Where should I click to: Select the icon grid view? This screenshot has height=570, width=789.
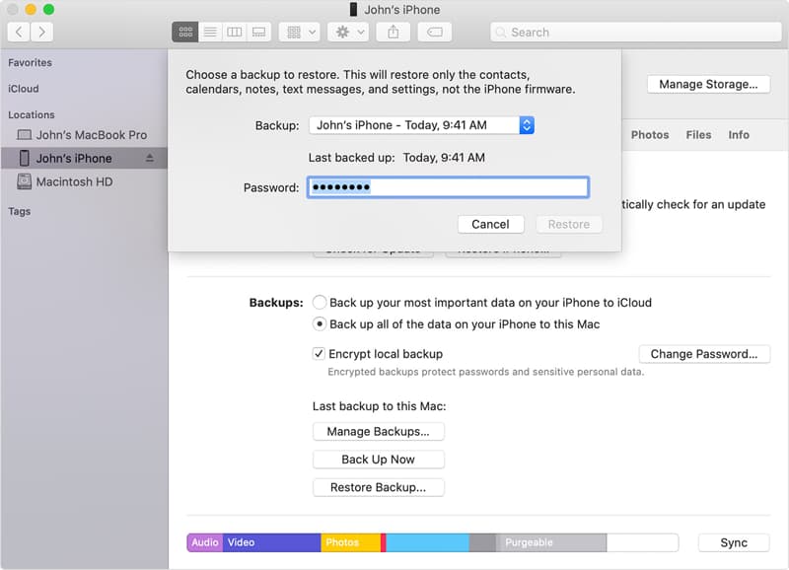point(184,32)
